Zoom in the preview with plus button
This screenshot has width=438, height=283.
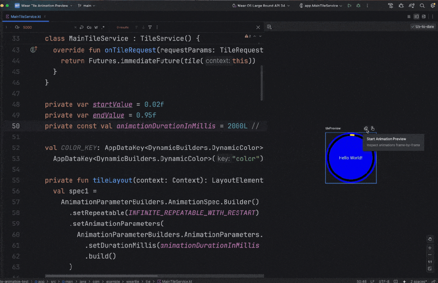(430, 248)
